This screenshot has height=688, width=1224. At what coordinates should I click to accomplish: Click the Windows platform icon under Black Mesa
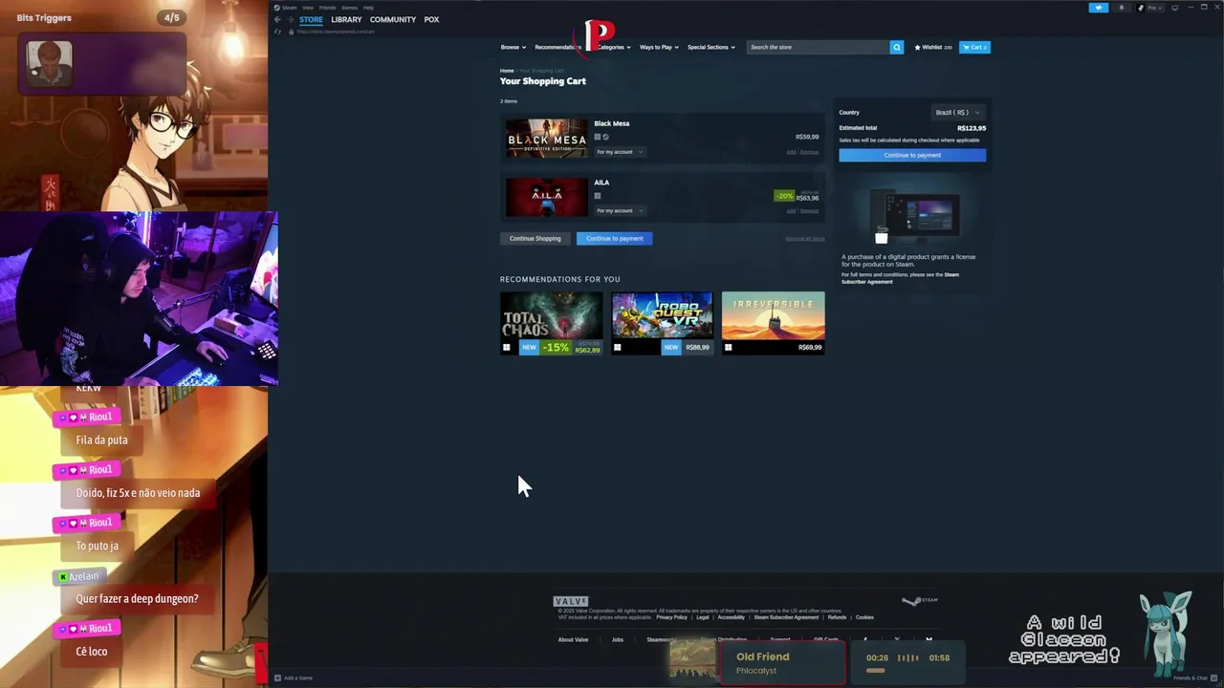[598, 137]
